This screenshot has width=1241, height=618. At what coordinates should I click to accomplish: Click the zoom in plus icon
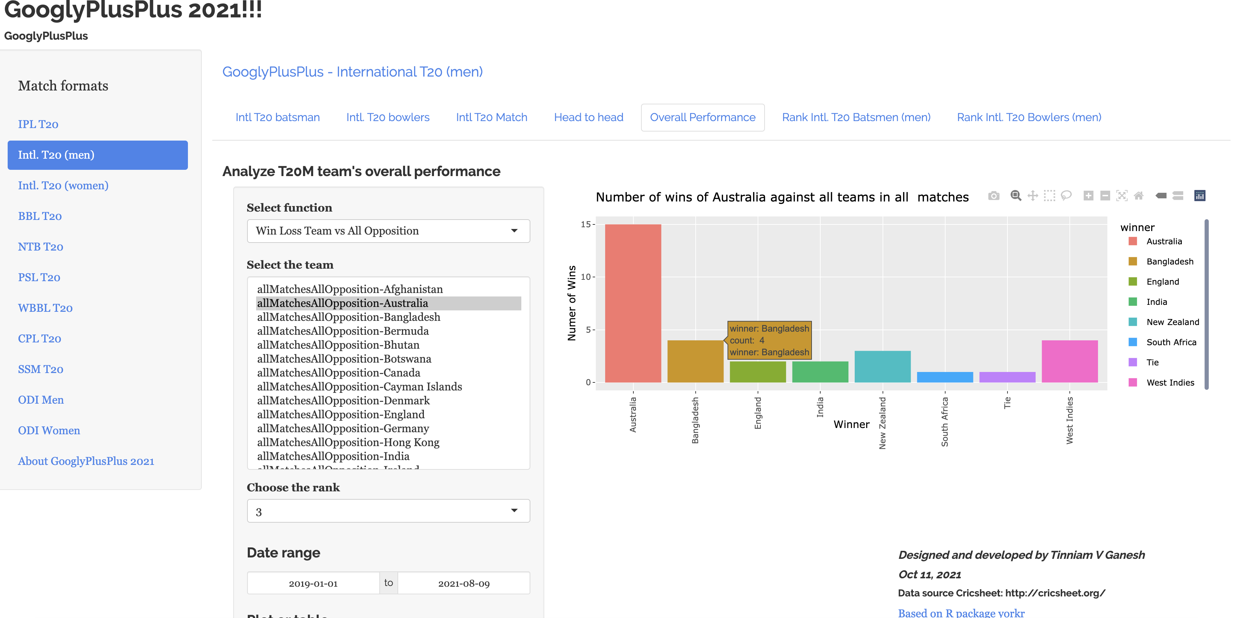1088,196
